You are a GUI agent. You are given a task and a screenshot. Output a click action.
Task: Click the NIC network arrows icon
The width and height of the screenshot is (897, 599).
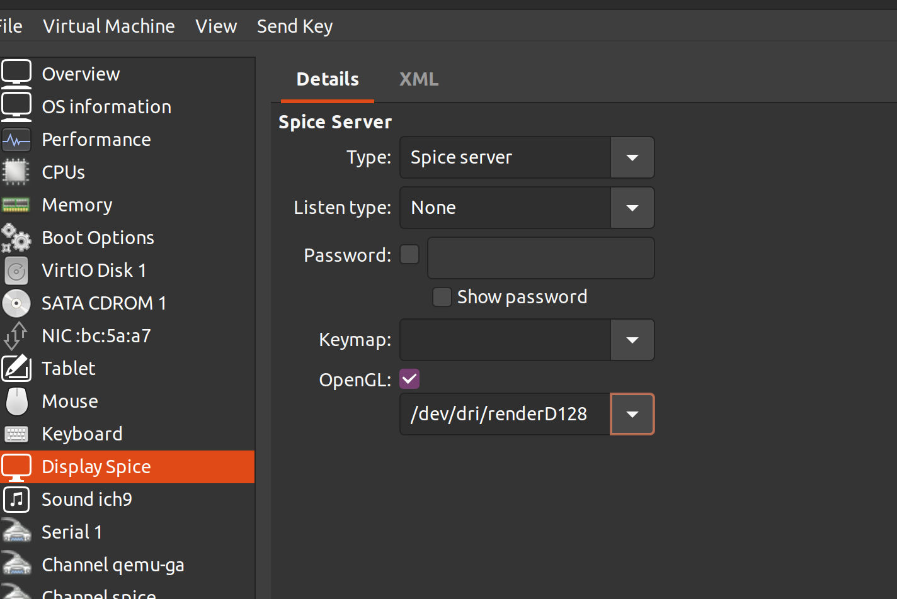tap(16, 336)
